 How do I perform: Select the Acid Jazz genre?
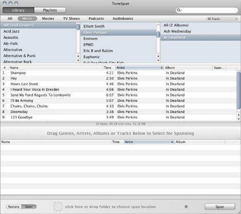click(x=38, y=31)
